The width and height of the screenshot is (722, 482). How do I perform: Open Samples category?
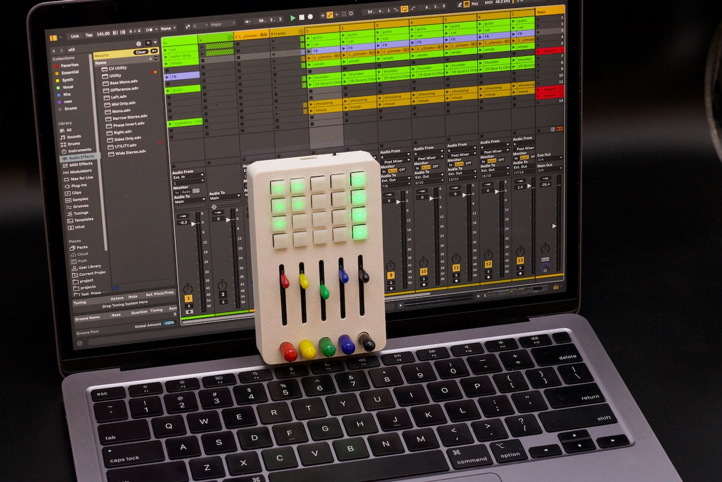point(76,200)
